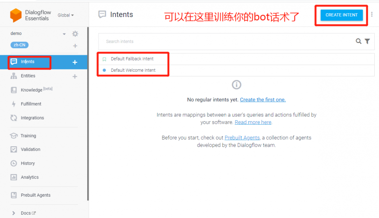379x218 pixels.
Task: Add a language with plus next to zh-CN
Action: click(x=75, y=46)
